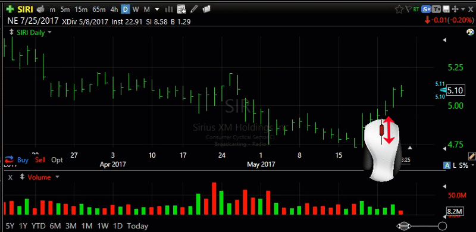Click the 8.2M volume value box
The height and width of the screenshot is (232, 476).
(455, 211)
